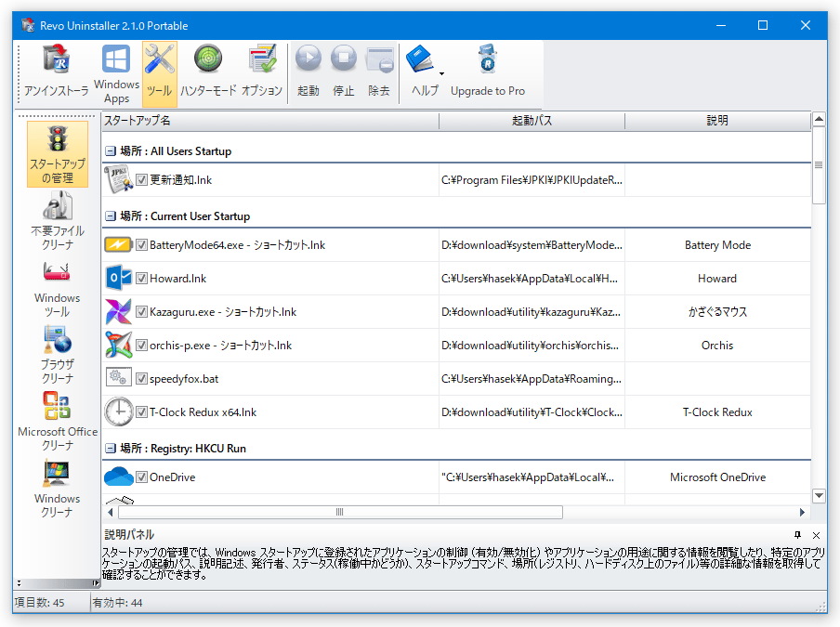Disable Kazaguru.exe startup checkbox

click(141, 311)
